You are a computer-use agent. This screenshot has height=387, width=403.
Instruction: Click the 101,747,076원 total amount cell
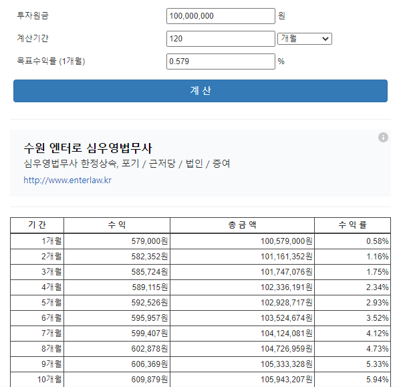(242, 272)
